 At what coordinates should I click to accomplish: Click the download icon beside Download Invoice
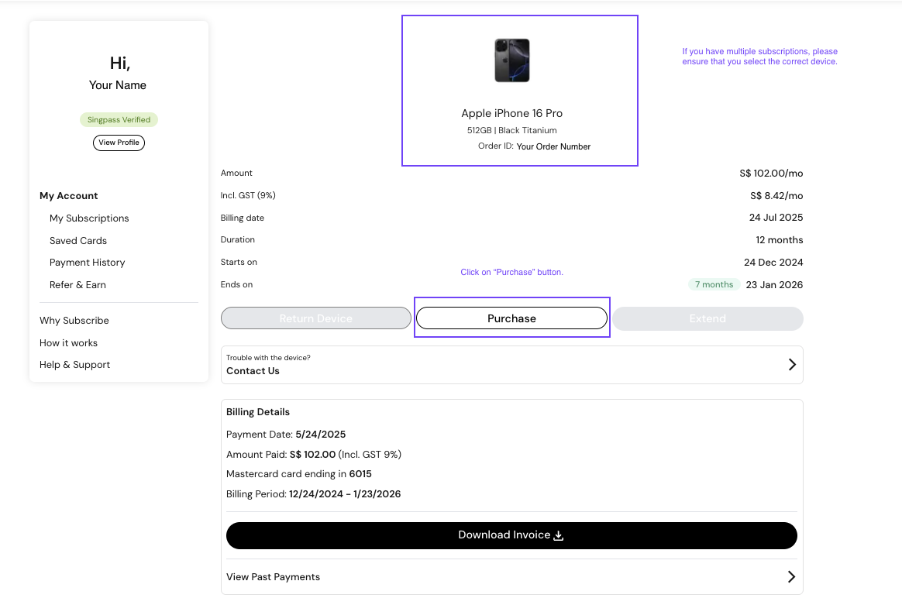click(558, 535)
